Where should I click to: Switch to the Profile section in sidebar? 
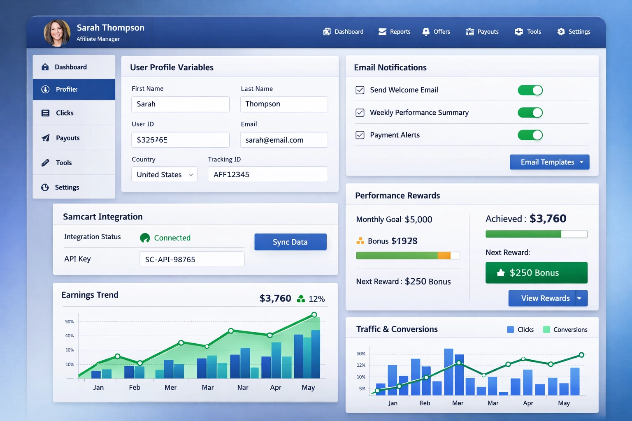coord(46,89)
